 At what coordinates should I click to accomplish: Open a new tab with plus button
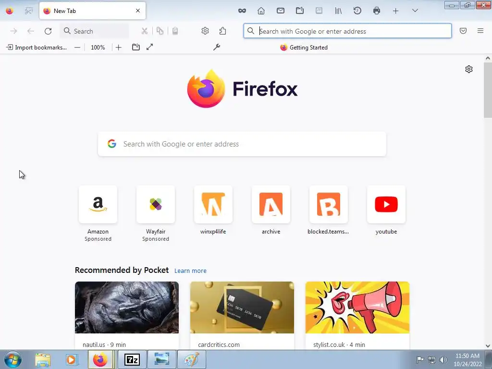coord(396,11)
